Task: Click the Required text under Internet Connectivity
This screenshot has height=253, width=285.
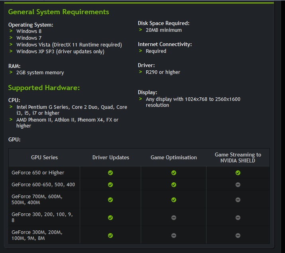Action: point(156,51)
